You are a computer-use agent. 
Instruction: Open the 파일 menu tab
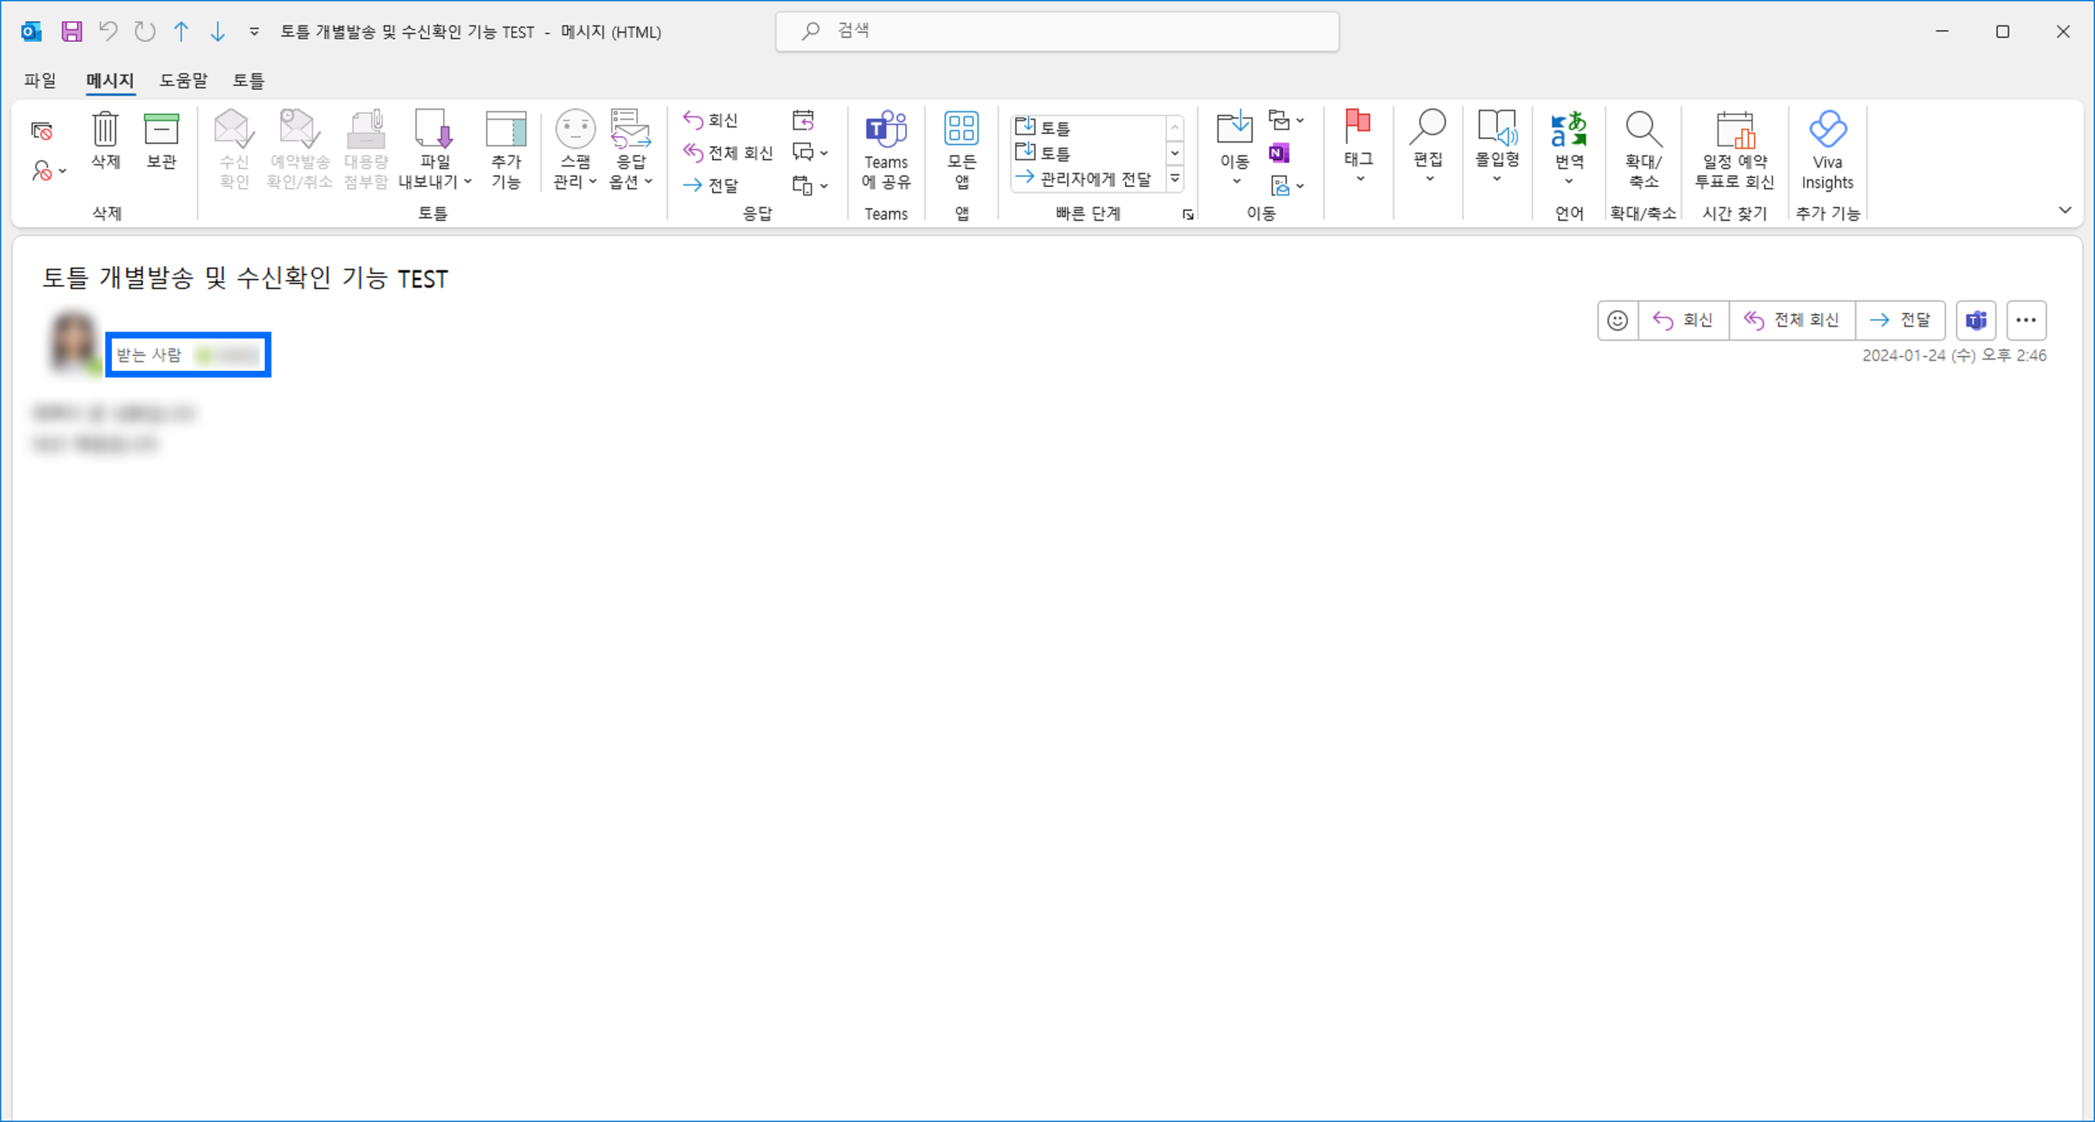[39, 80]
